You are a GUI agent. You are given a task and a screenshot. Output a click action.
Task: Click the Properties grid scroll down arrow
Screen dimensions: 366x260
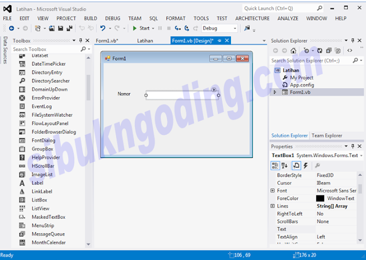360,240
